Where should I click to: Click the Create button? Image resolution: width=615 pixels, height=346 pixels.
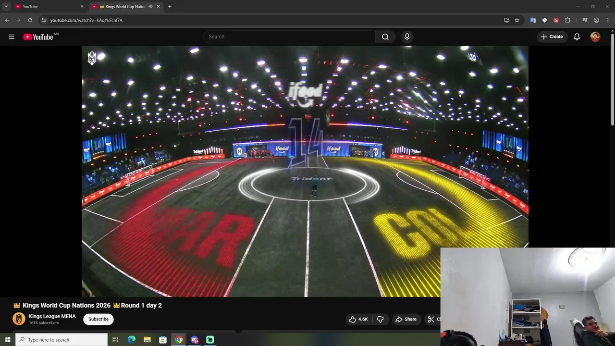pos(552,37)
